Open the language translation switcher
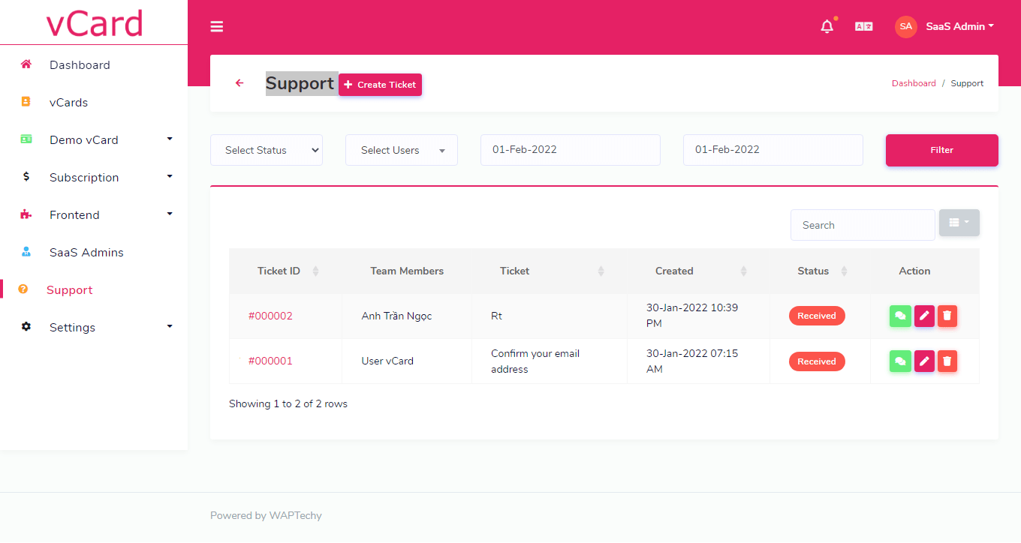The height and width of the screenshot is (543, 1021). point(863,25)
